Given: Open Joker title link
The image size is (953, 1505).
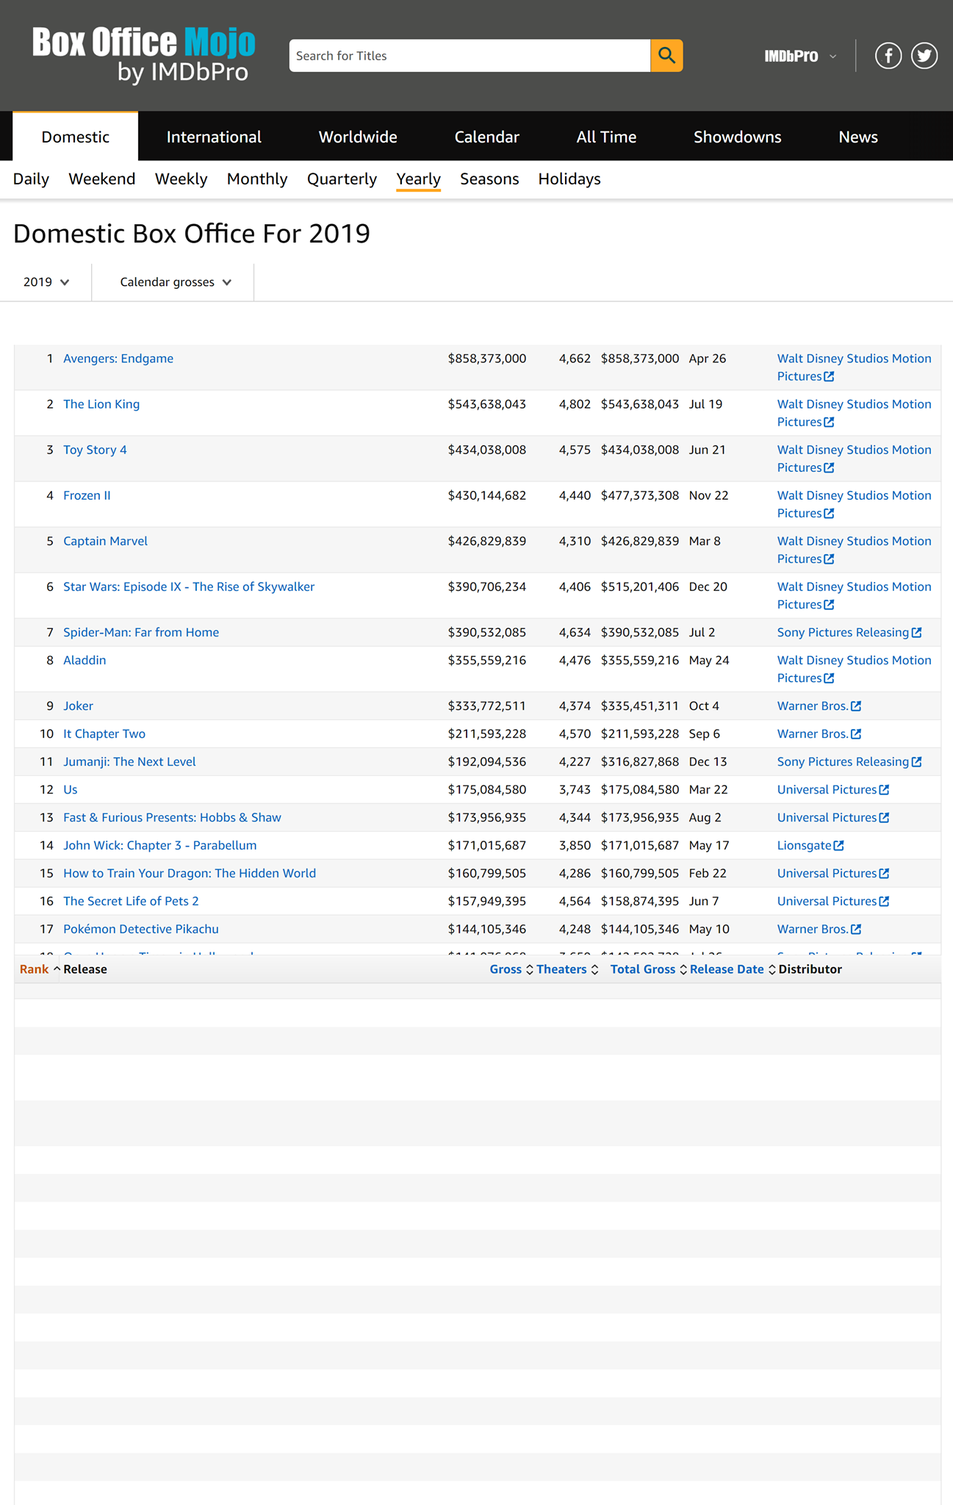Looking at the screenshot, I should pyautogui.click(x=78, y=705).
